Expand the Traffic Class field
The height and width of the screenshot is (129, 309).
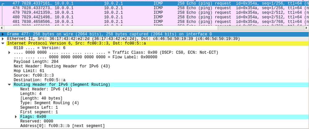click(9, 53)
